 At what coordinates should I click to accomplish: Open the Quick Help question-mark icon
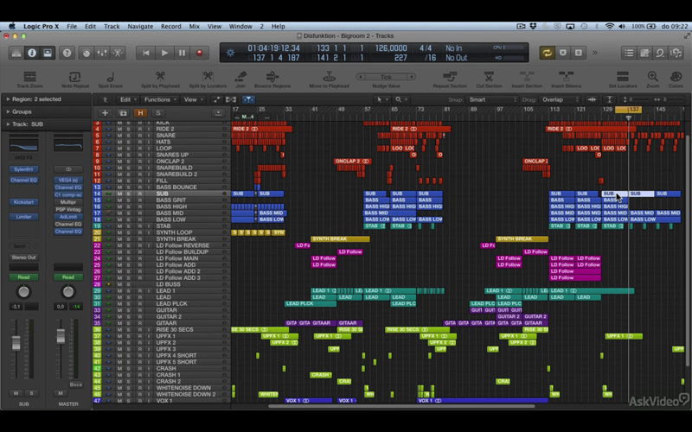[67, 53]
